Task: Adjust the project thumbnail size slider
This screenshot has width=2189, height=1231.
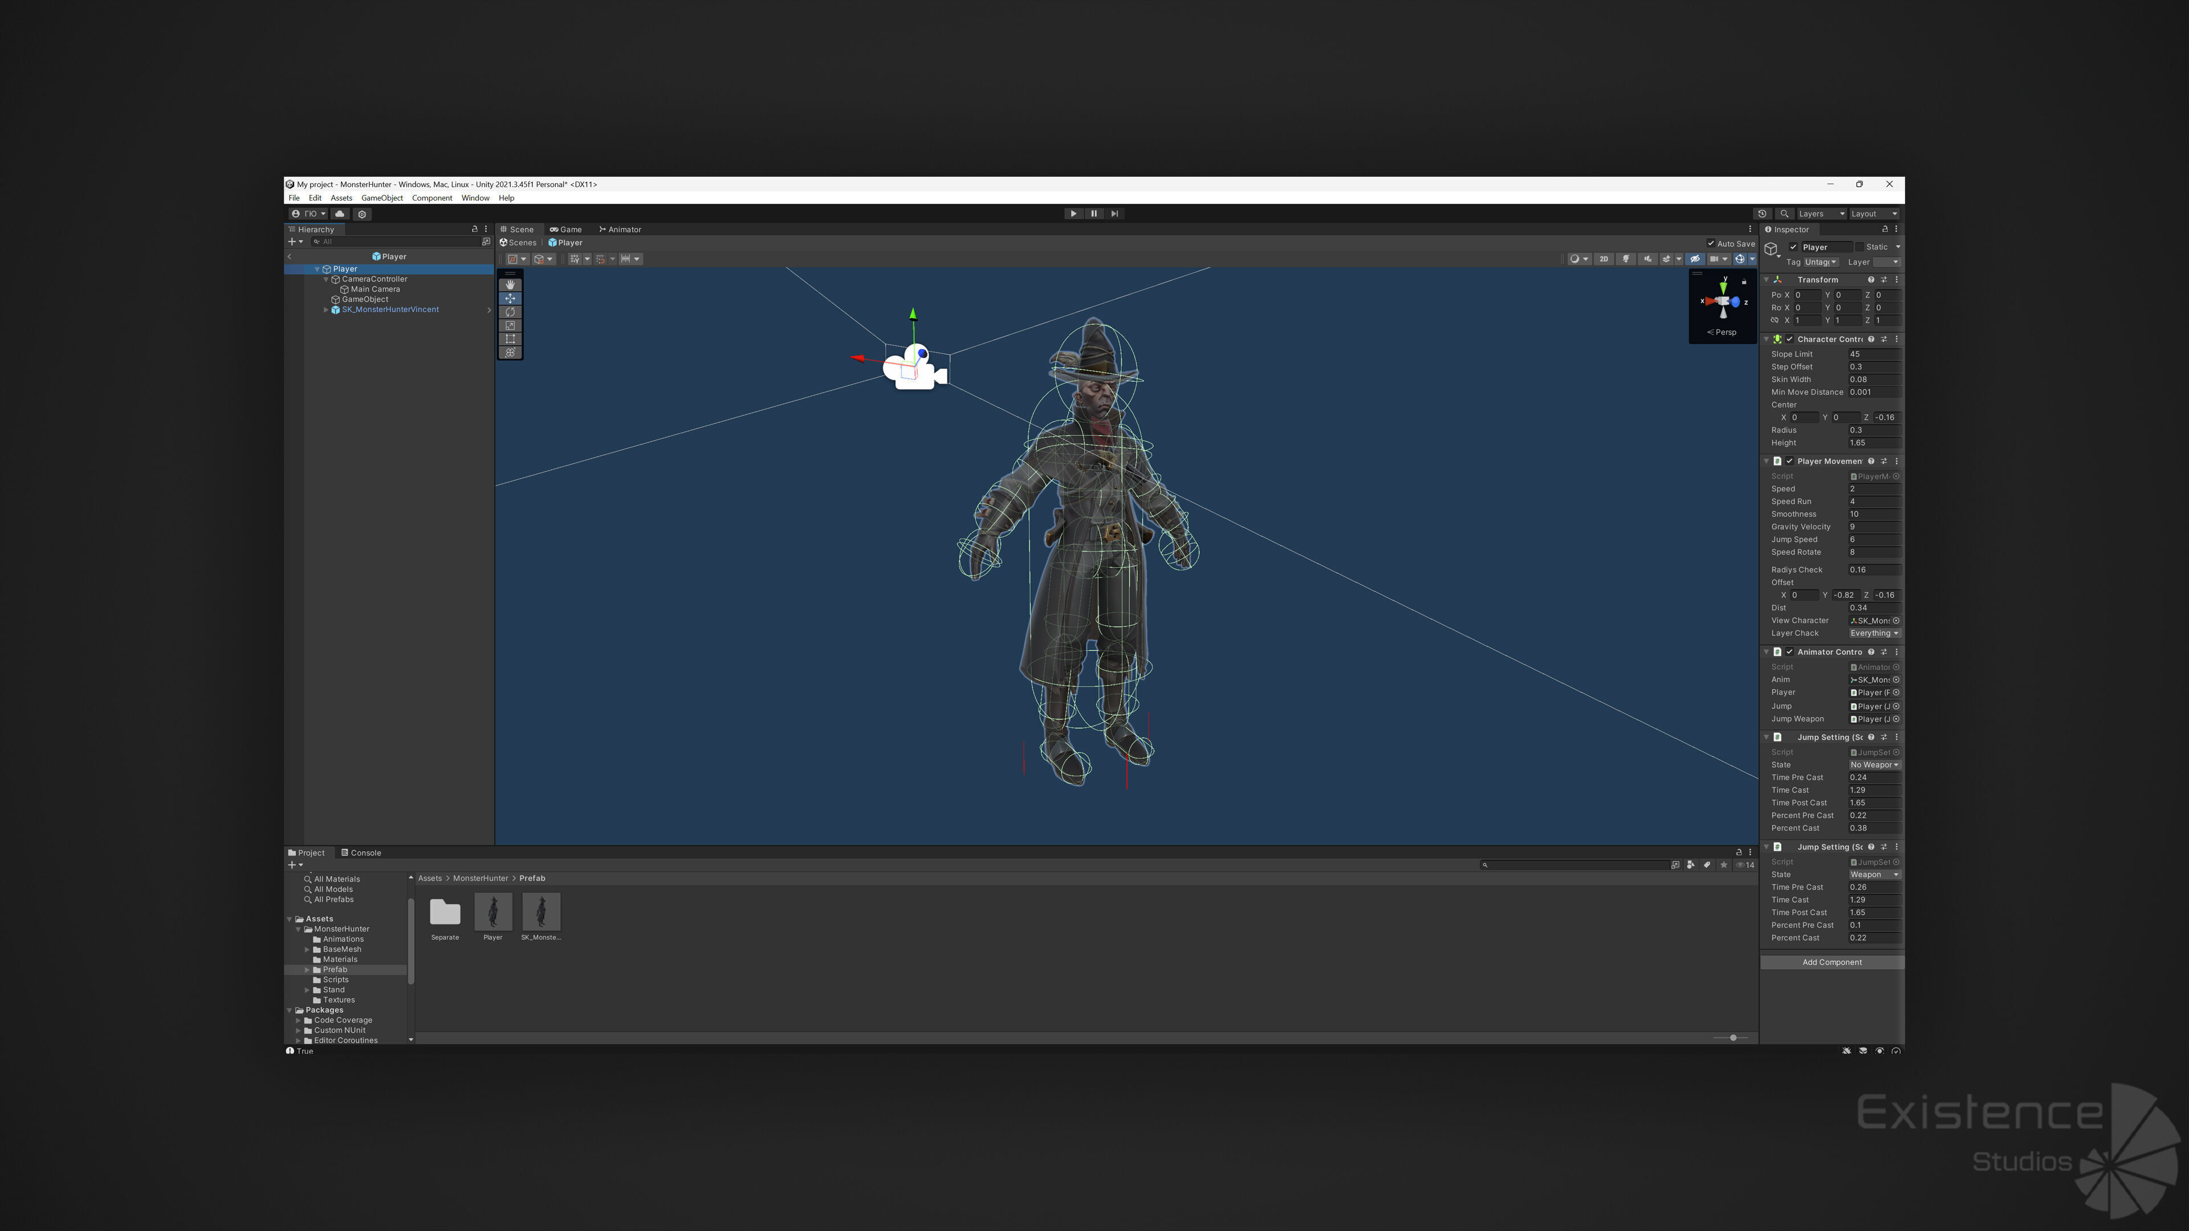Action: [1733, 1038]
